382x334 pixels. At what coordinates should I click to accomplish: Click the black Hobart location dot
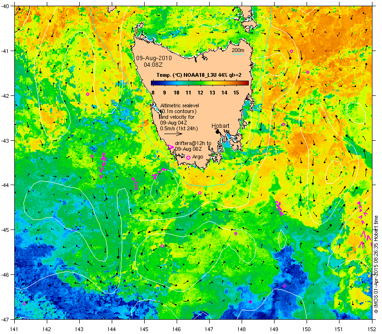pos(217,132)
